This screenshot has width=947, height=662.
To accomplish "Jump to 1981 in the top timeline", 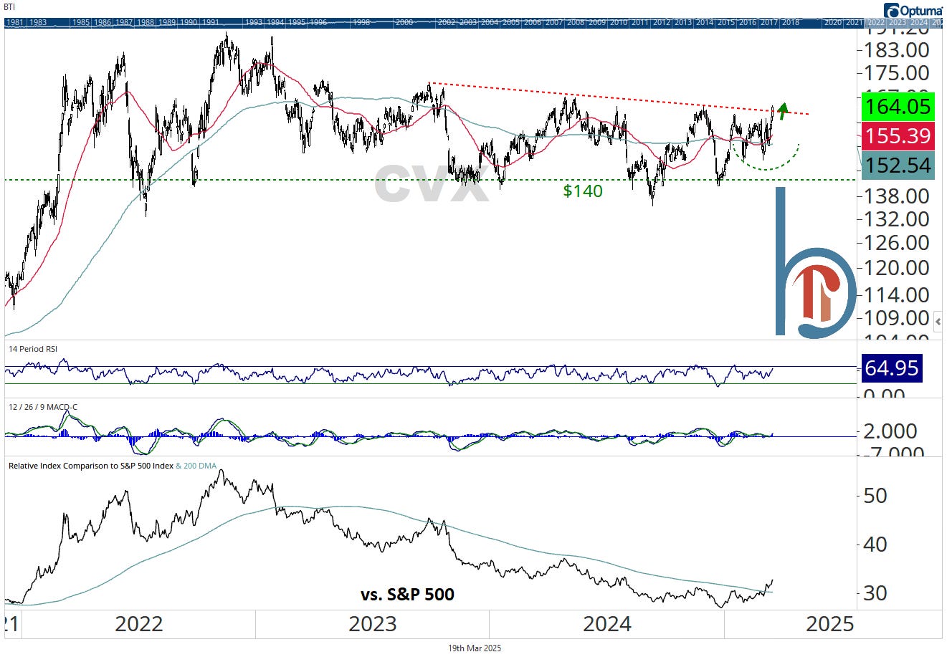I will 14,22.
